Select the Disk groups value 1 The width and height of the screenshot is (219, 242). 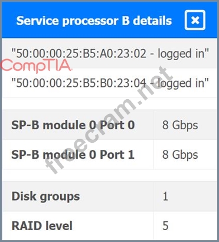[x=165, y=197]
